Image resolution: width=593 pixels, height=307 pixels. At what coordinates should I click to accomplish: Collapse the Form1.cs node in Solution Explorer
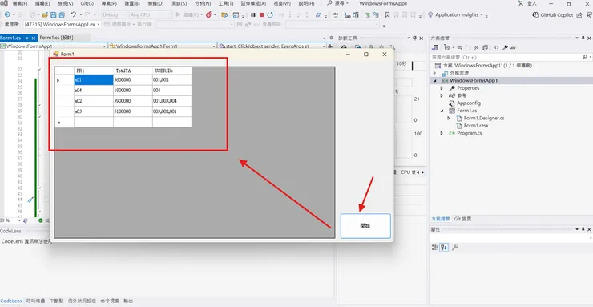tap(442, 111)
